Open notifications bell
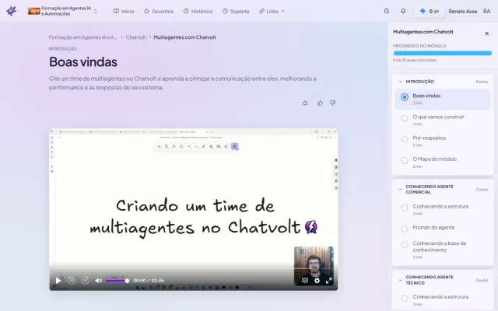Screen dimensions: 498x311 click(403, 11)
